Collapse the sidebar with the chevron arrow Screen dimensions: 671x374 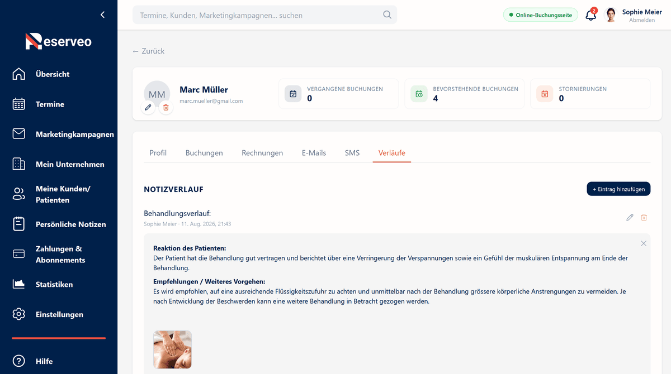click(x=102, y=15)
